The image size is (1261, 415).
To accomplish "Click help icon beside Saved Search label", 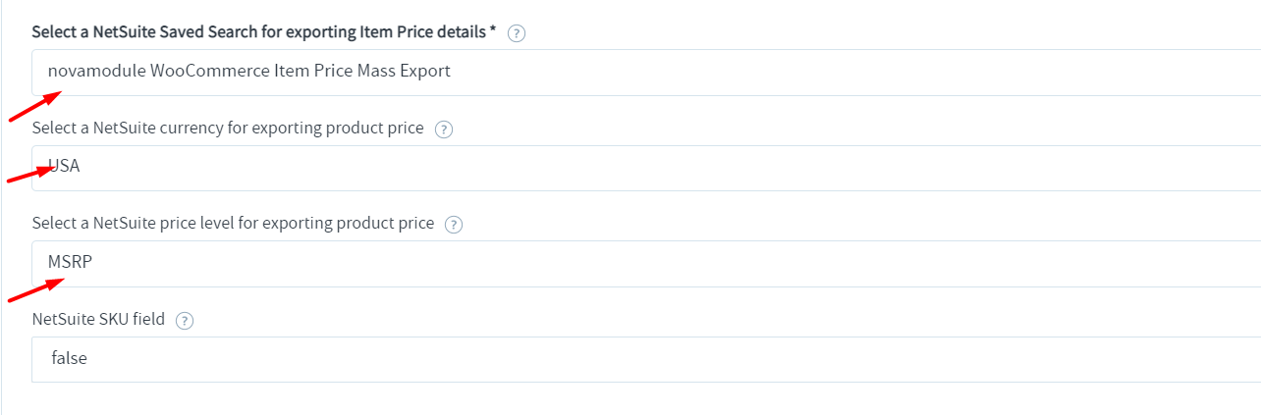I will (517, 33).
